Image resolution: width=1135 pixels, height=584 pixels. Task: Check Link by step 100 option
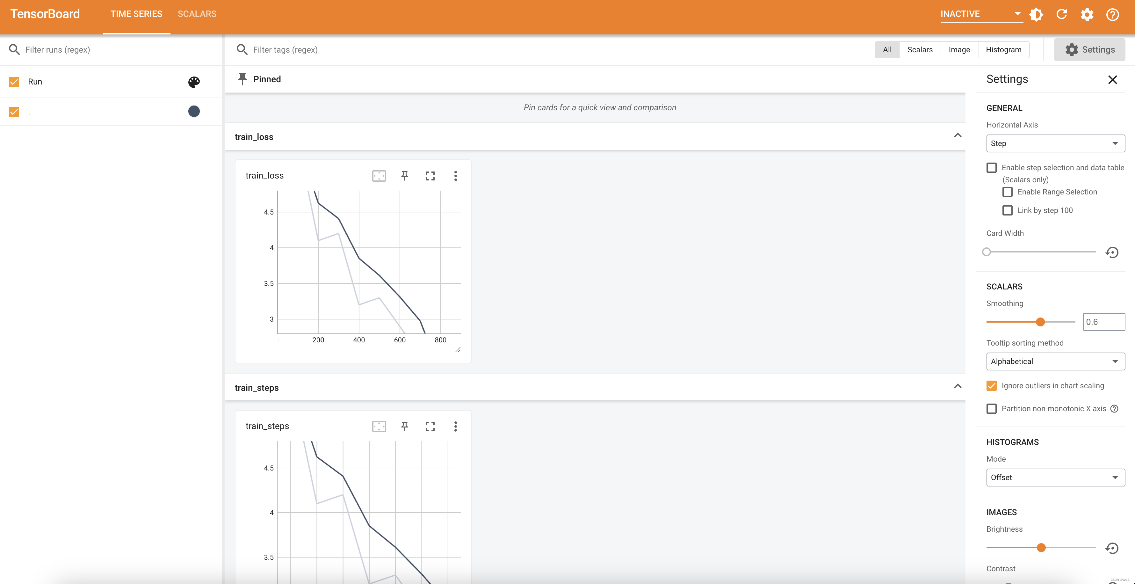[1007, 210]
